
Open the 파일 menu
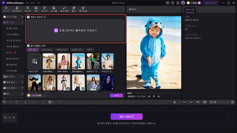pyautogui.click(x=27, y=3)
